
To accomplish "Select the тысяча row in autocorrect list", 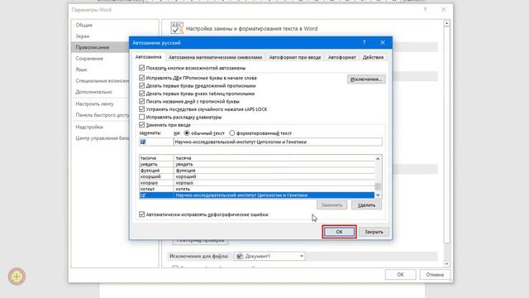I will tap(257, 158).
